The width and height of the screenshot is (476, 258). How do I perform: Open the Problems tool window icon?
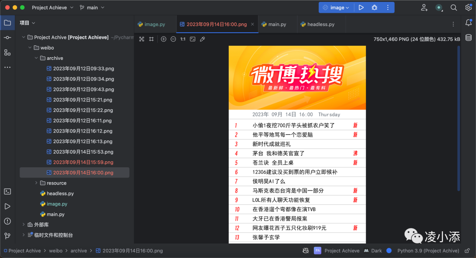(x=7, y=221)
